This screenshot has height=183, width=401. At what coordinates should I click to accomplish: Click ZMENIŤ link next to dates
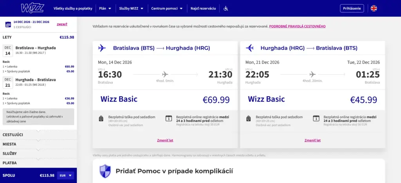pyautogui.click(x=62, y=25)
